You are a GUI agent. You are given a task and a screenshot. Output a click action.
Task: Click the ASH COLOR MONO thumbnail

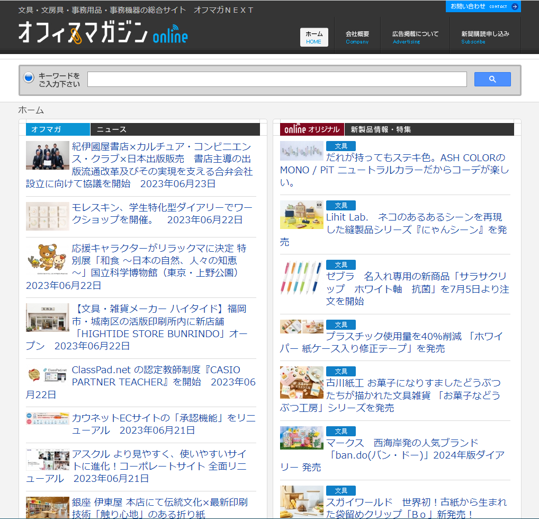(301, 151)
